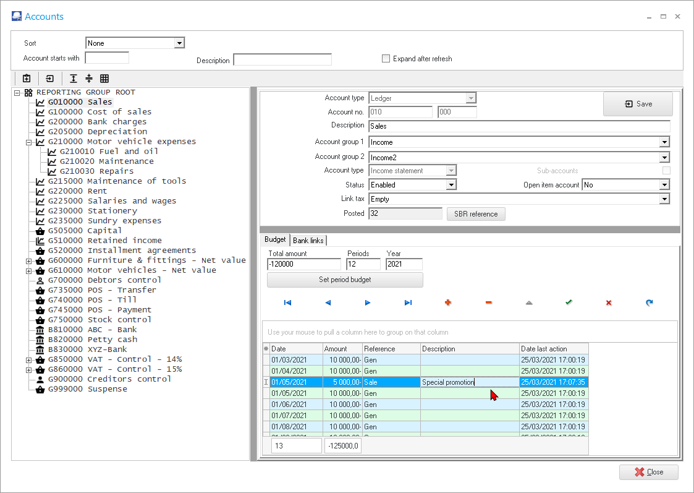Insert a new budget record with plus icon
The height and width of the screenshot is (493, 694).
(x=448, y=302)
